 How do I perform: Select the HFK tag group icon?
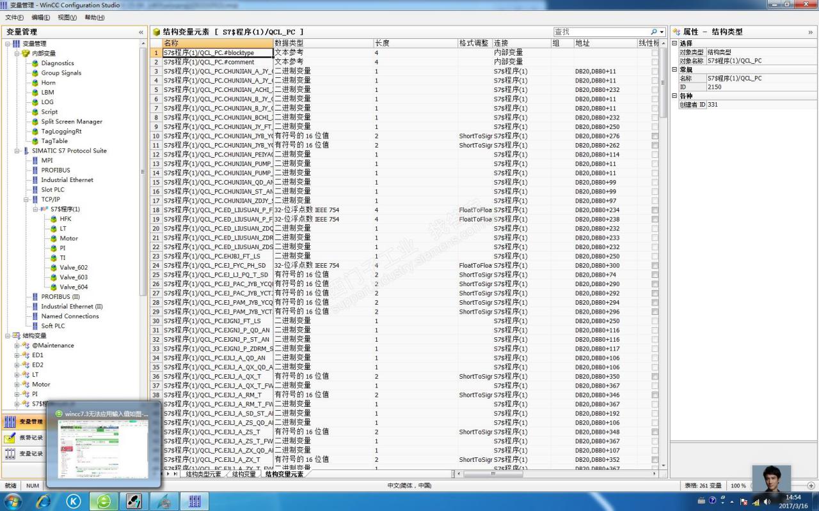54,218
